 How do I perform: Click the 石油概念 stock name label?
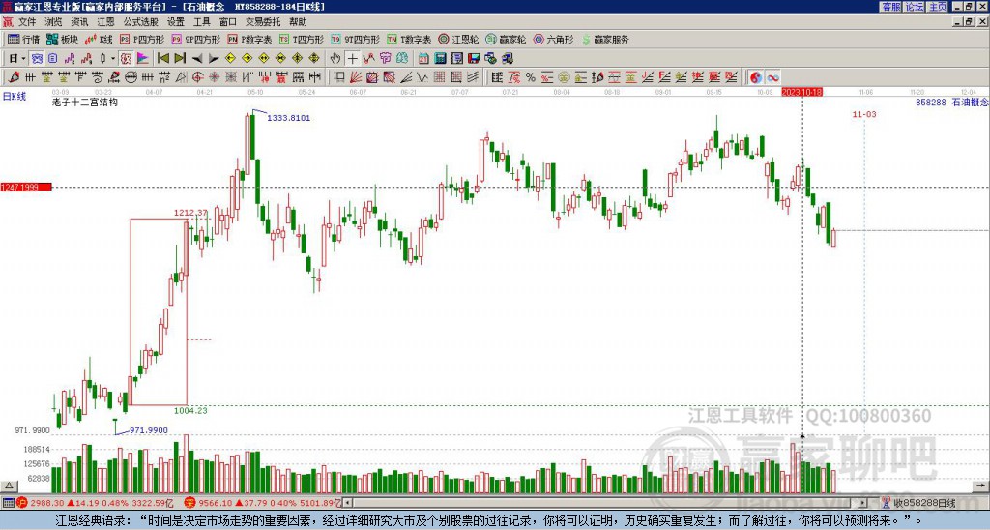(971, 102)
